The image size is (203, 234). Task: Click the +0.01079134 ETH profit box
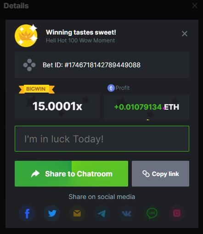[x=147, y=107]
